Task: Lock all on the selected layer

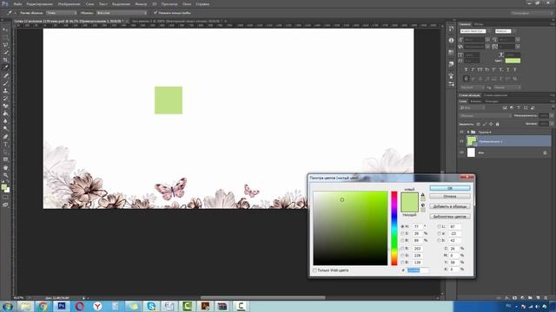Action: tap(497, 124)
